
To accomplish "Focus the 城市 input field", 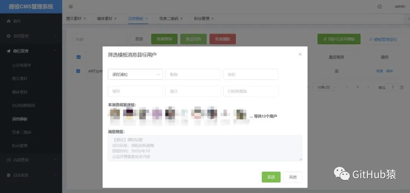I will 136,91.
